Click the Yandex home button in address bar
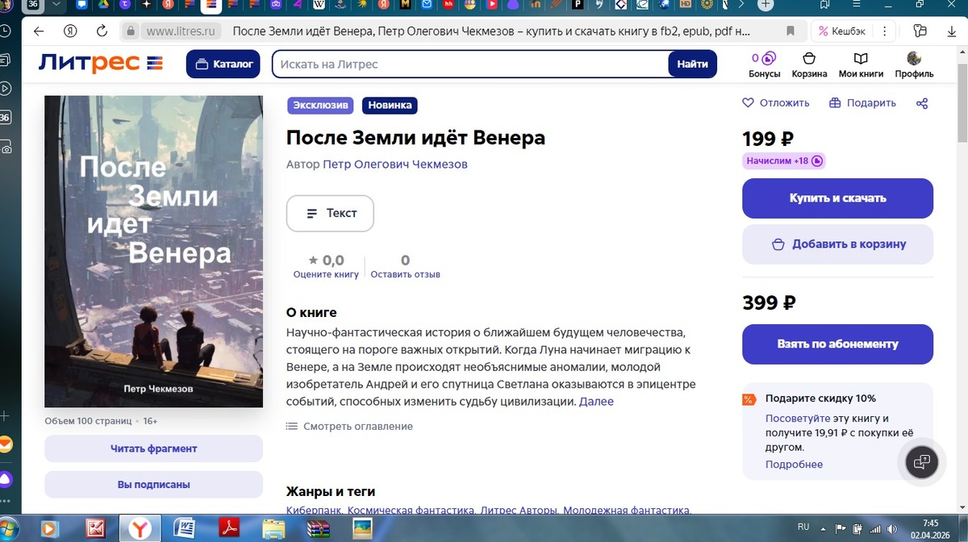The height and width of the screenshot is (542, 968). pos(70,31)
